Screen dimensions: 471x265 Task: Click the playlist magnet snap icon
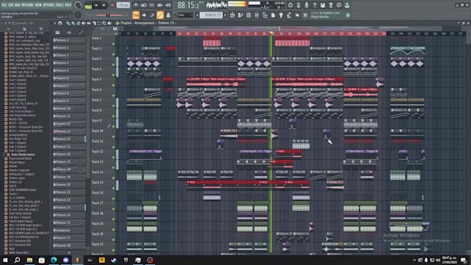pyautogui.click(x=60, y=23)
